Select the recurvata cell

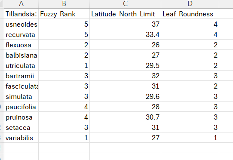21,34
